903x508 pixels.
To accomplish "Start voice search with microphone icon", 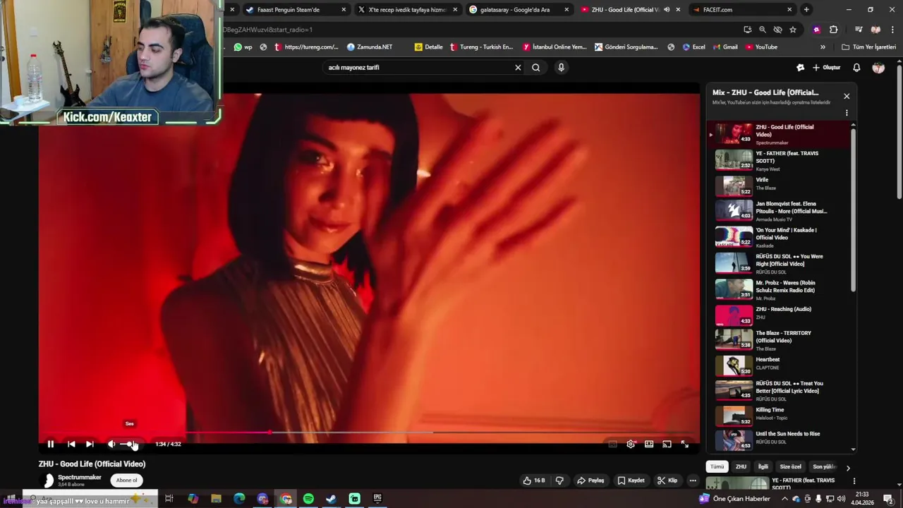I will point(561,68).
